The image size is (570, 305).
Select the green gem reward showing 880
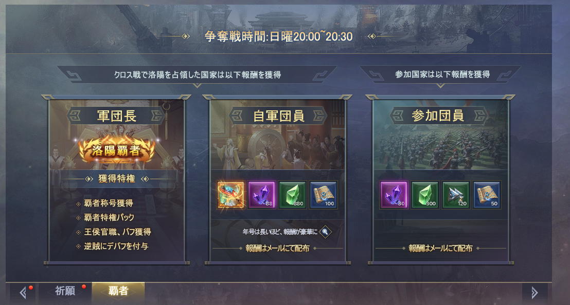292,195
